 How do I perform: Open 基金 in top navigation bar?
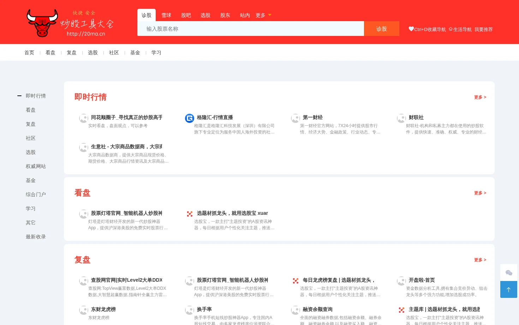click(135, 52)
